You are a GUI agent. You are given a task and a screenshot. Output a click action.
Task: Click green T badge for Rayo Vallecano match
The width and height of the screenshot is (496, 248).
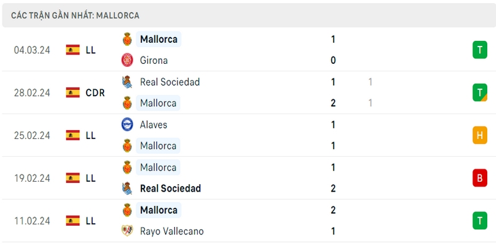point(480,221)
